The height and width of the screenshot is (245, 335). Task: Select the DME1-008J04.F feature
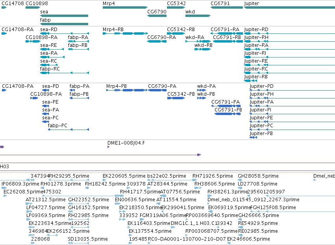[109, 147]
